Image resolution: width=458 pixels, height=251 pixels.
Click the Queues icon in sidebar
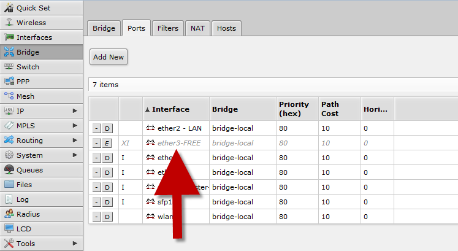[9, 169]
